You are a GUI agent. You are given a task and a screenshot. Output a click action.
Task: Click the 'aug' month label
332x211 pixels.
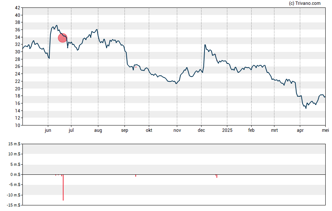pyautogui.click(x=98, y=130)
